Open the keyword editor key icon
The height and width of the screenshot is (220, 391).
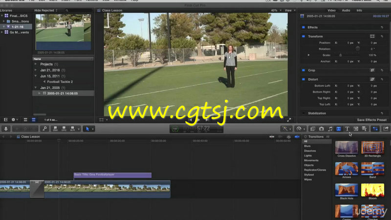[x=44, y=129]
